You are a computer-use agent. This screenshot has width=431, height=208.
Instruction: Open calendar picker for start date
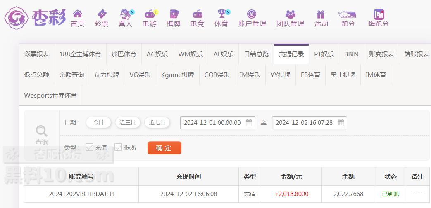[249, 122]
